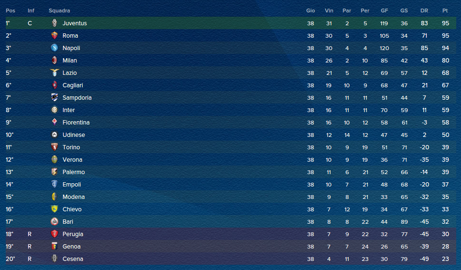
Task: Sort table by Pt column header
Action: (445, 10)
